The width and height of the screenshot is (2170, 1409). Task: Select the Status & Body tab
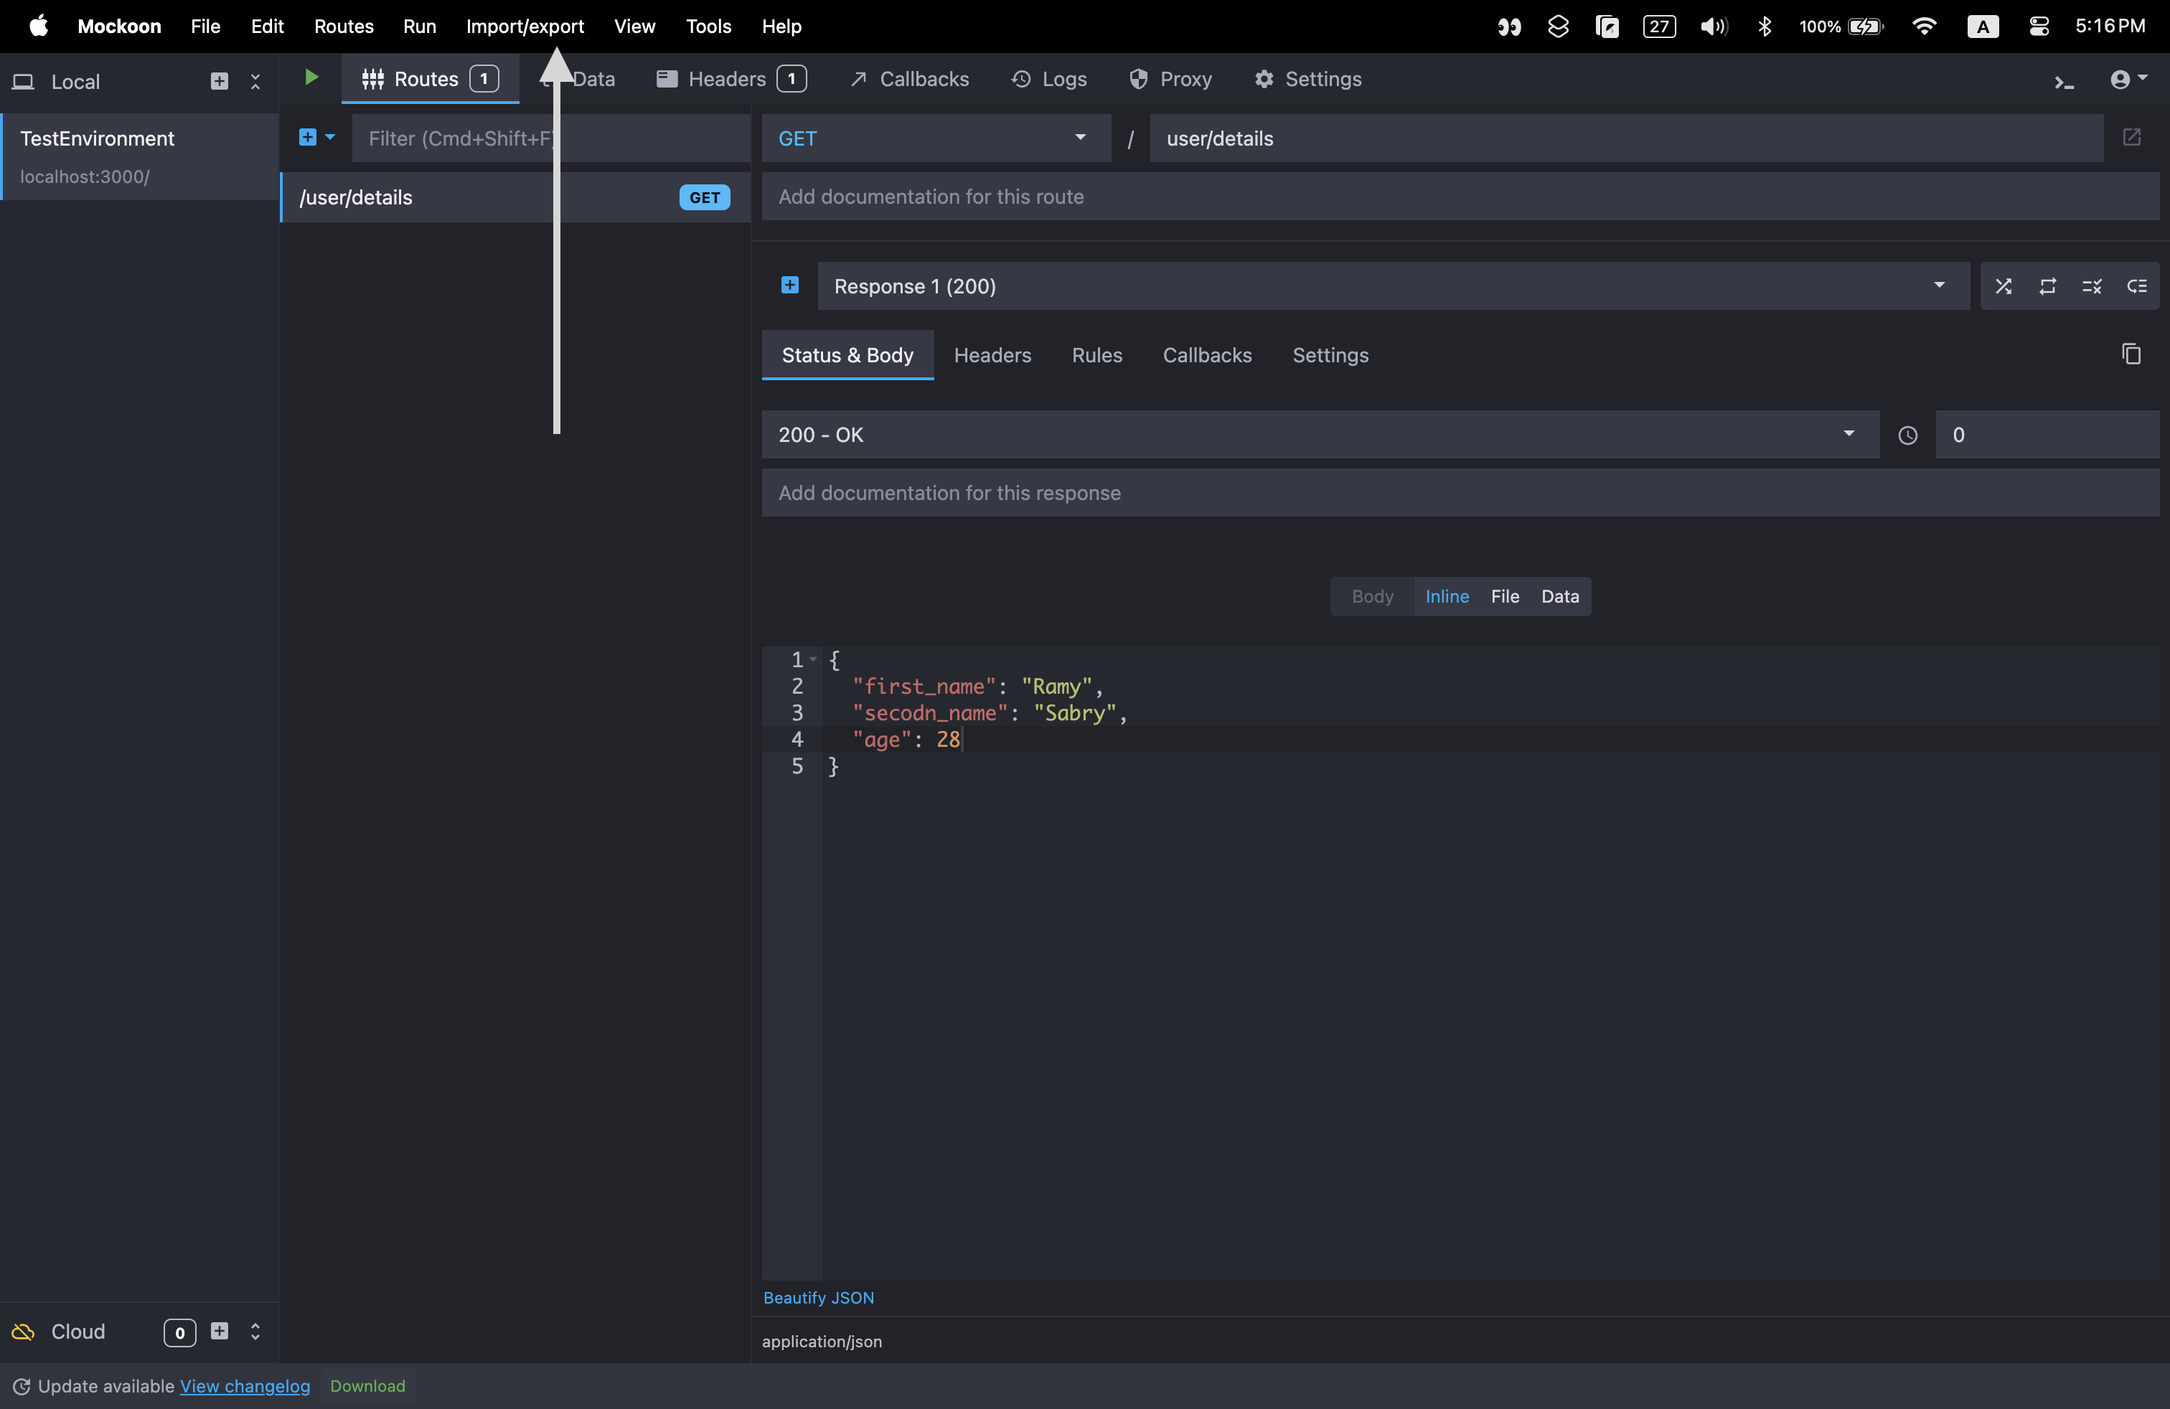pyautogui.click(x=847, y=354)
